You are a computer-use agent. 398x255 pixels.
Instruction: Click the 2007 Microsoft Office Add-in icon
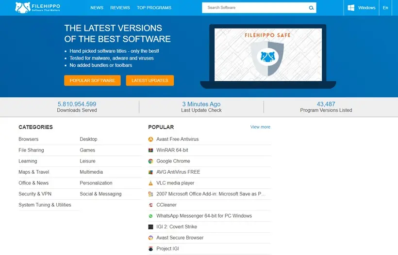[x=150, y=194]
